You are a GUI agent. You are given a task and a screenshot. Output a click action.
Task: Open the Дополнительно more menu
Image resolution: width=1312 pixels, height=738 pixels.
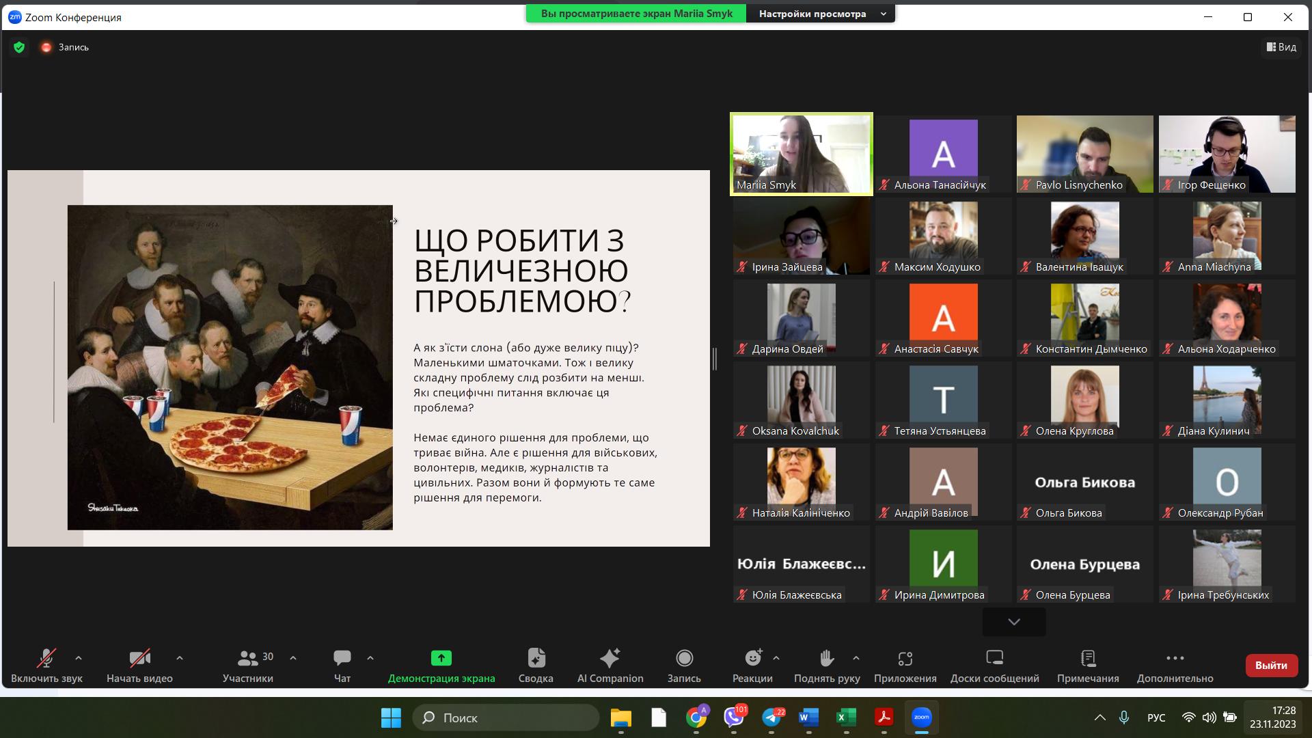[1175, 658]
